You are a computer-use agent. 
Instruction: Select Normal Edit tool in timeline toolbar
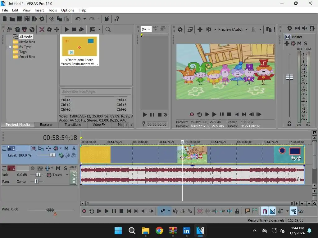[163, 211]
